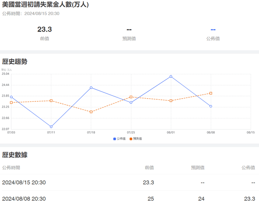Click the 23.3 previous value summary
Viewport: 259px width, 204px height.
click(45, 29)
